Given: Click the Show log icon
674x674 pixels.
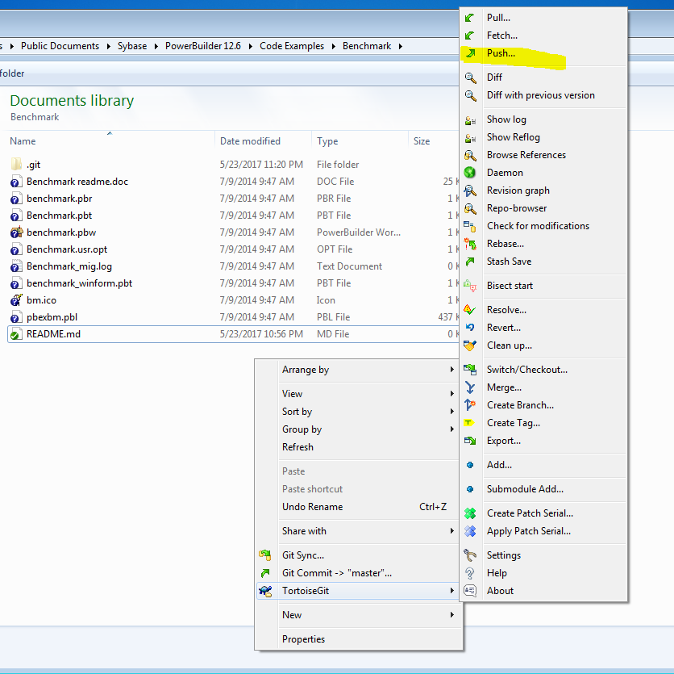Looking at the screenshot, I should click(470, 119).
